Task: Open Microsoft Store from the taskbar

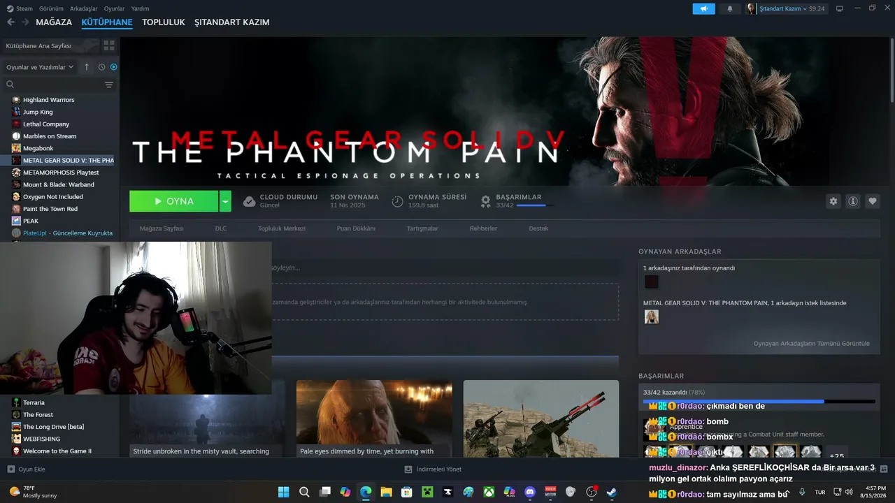Action: click(x=407, y=492)
